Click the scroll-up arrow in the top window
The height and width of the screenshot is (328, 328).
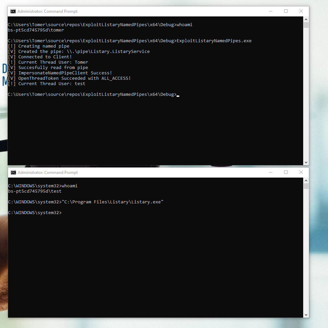(306, 19)
